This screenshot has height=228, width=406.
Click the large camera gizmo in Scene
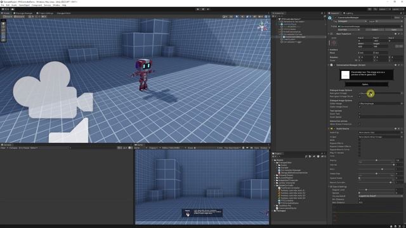(x=53, y=91)
